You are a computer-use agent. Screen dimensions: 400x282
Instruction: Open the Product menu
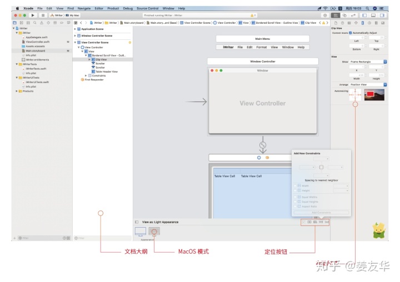tap(113, 8)
